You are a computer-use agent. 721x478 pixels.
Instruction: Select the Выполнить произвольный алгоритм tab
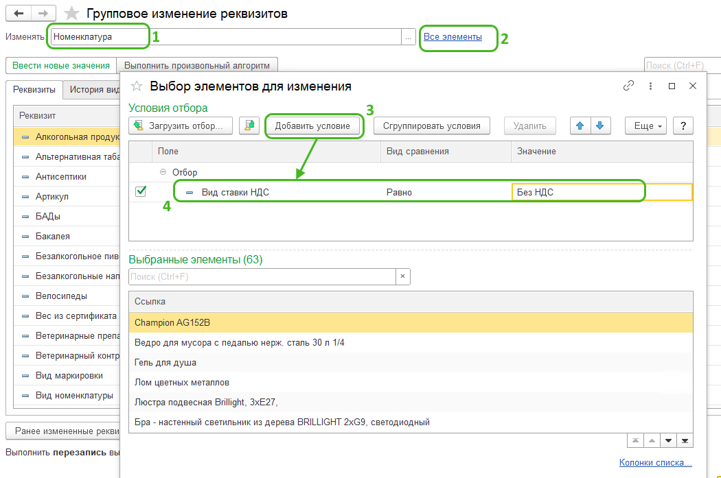(197, 66)
